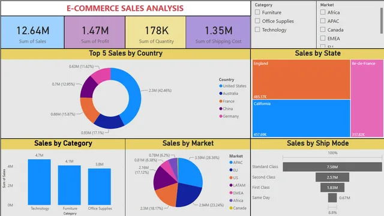Tick the Canada market checkbox
The height and width of the screenshot is (216, 384).
pos(323,29)
